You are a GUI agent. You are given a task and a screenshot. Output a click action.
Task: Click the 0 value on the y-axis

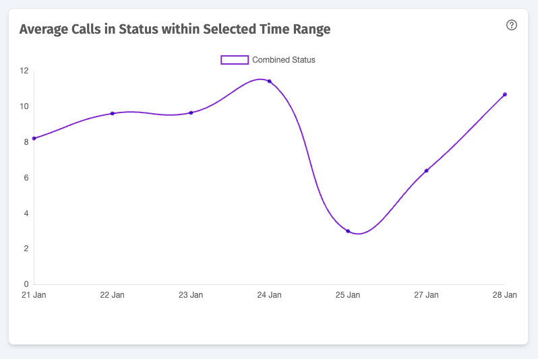(26, 284)
